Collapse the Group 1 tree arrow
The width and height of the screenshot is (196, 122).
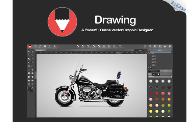coord(150,54)
